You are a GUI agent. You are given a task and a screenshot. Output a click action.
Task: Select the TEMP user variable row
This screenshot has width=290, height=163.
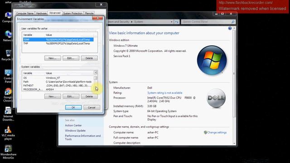click(58, 39)
